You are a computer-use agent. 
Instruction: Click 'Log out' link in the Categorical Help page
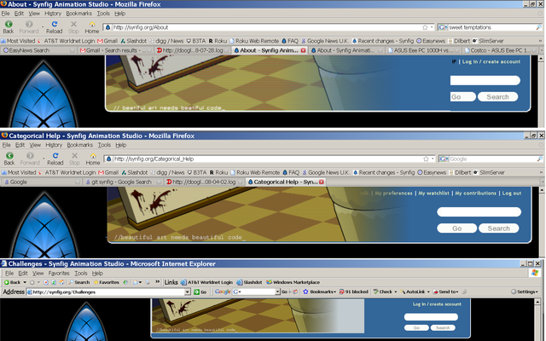pyautogui.click(x=512, y=194)
